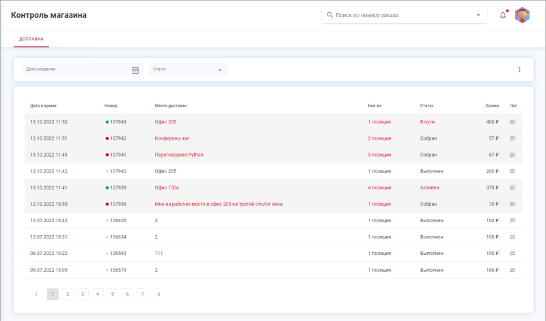This screenshot has width=546, height=321.
Task: Click the notifications bell icon
Action: click(503, 15)
